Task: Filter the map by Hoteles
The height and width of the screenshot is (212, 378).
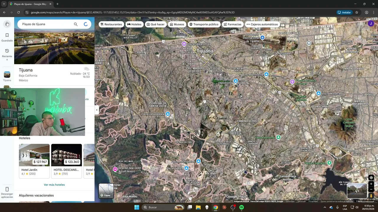Action: [x=134, y=24]
